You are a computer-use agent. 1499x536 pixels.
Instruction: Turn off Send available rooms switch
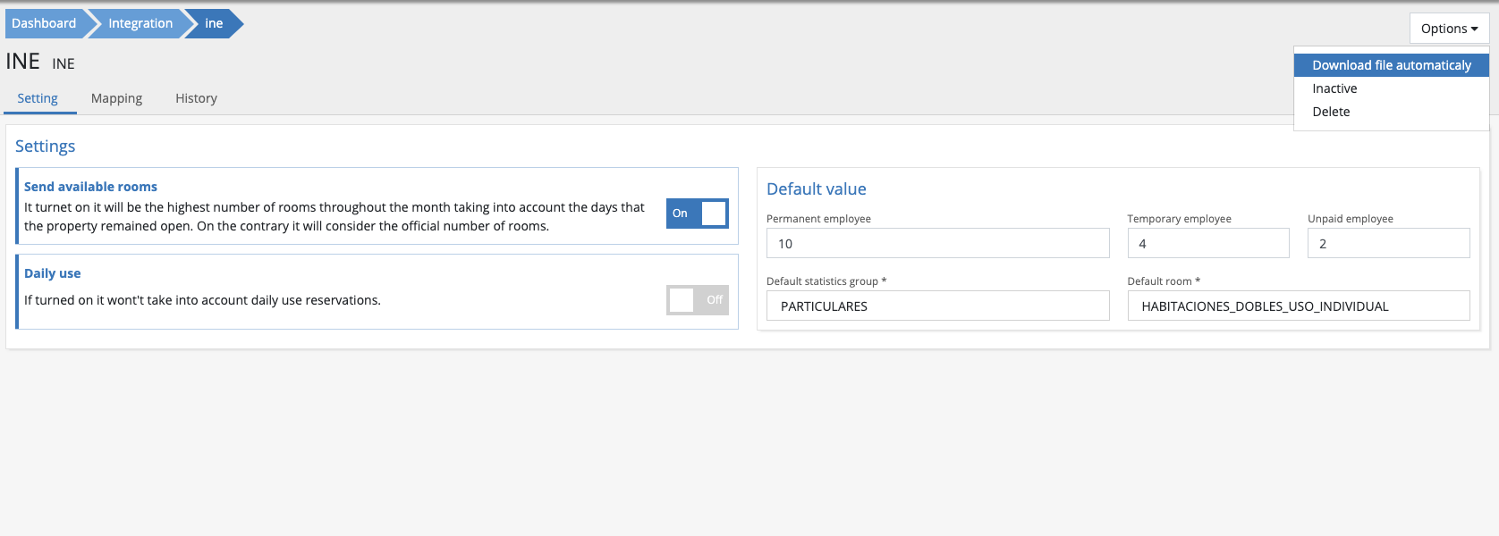click(697, 214)
